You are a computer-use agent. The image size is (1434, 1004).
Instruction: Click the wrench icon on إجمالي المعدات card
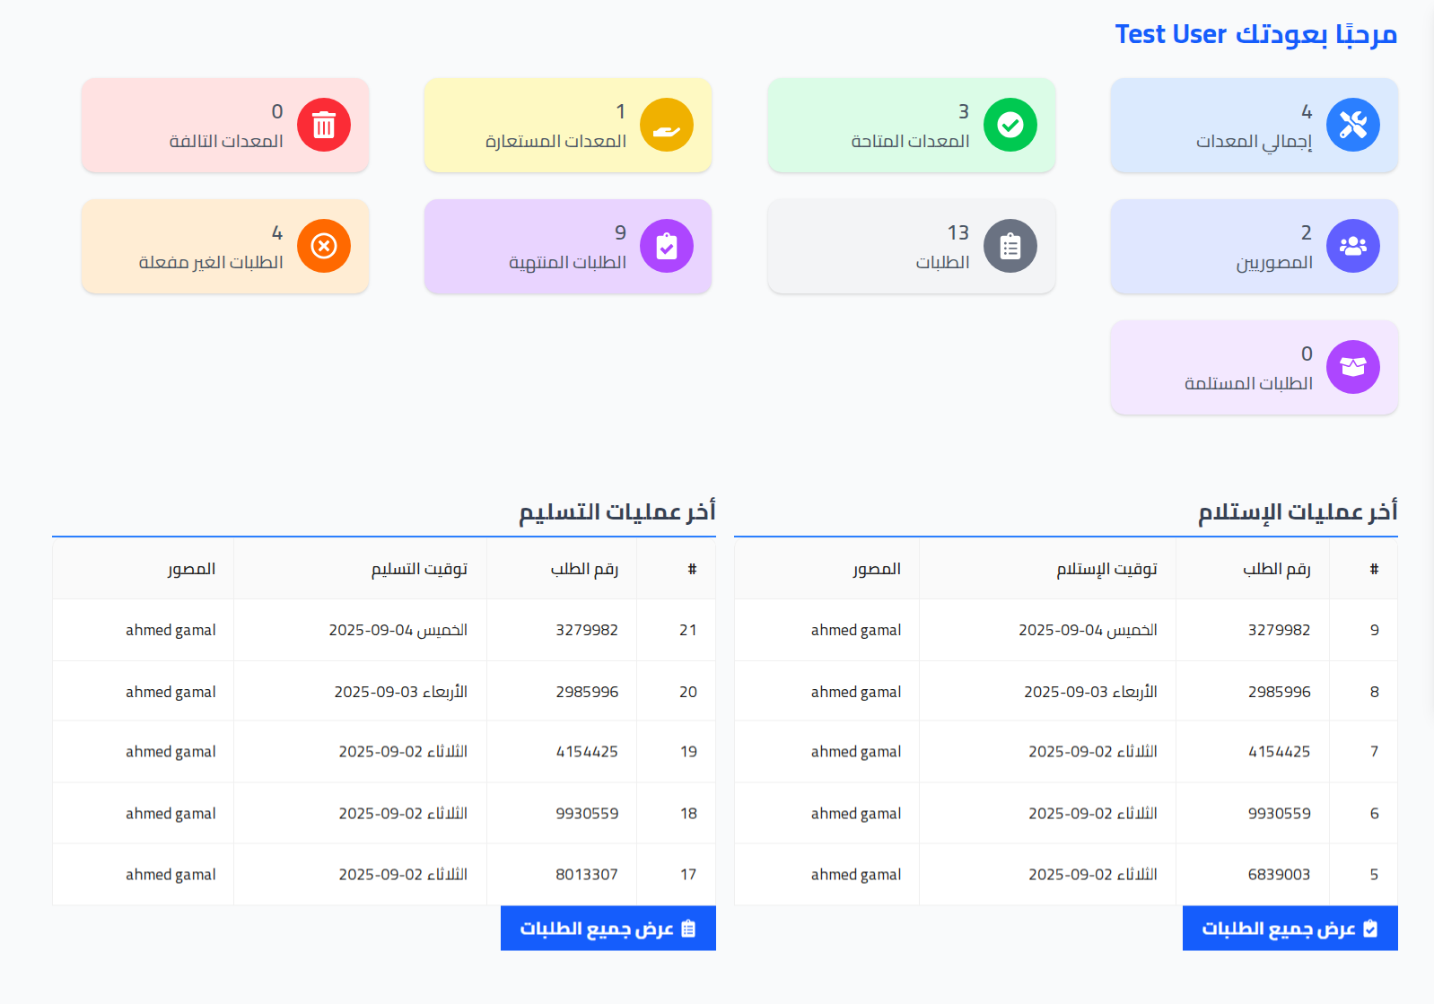point(1353,125)
